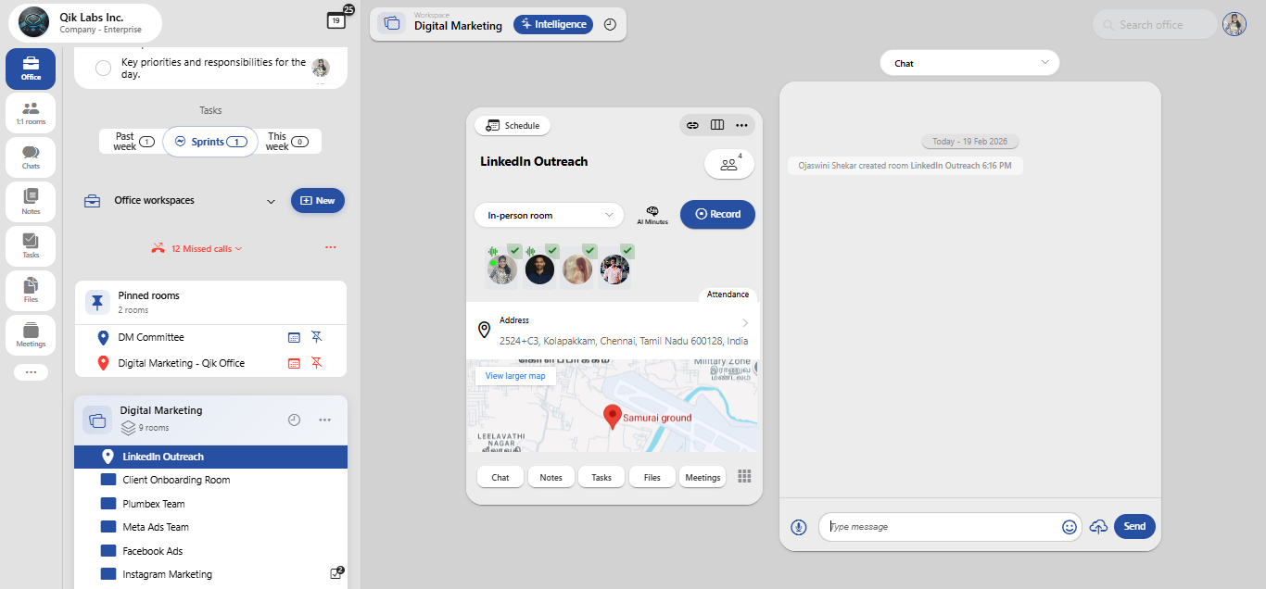Image resolution: width=1266 pixels, height=589 pixels.
Task: Copy room link via chain icon
Action: tap(692, 125)
